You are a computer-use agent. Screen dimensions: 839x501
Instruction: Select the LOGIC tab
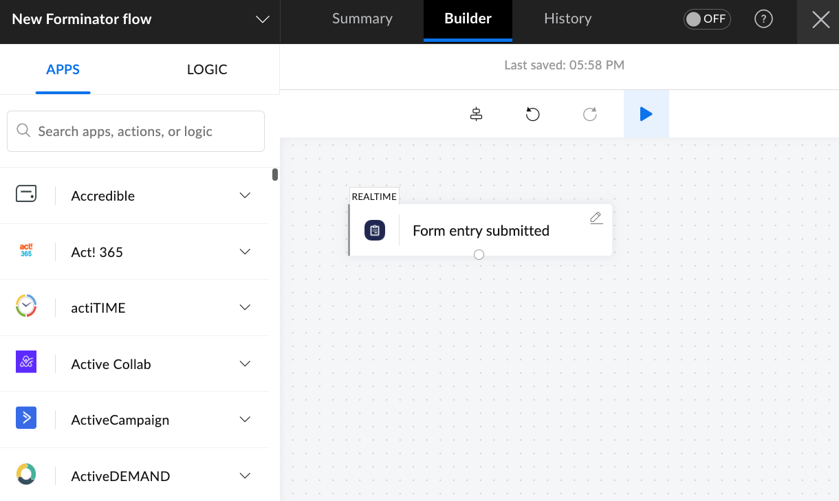tap(207, 69)
